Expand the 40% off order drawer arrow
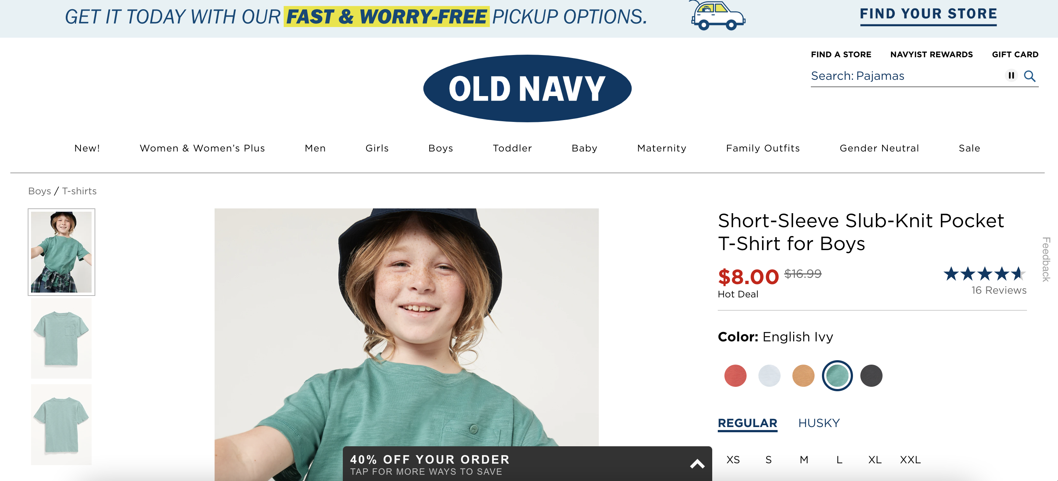Image resolution: width=1058 pixels, height=481 pixels. click(697, 464)
